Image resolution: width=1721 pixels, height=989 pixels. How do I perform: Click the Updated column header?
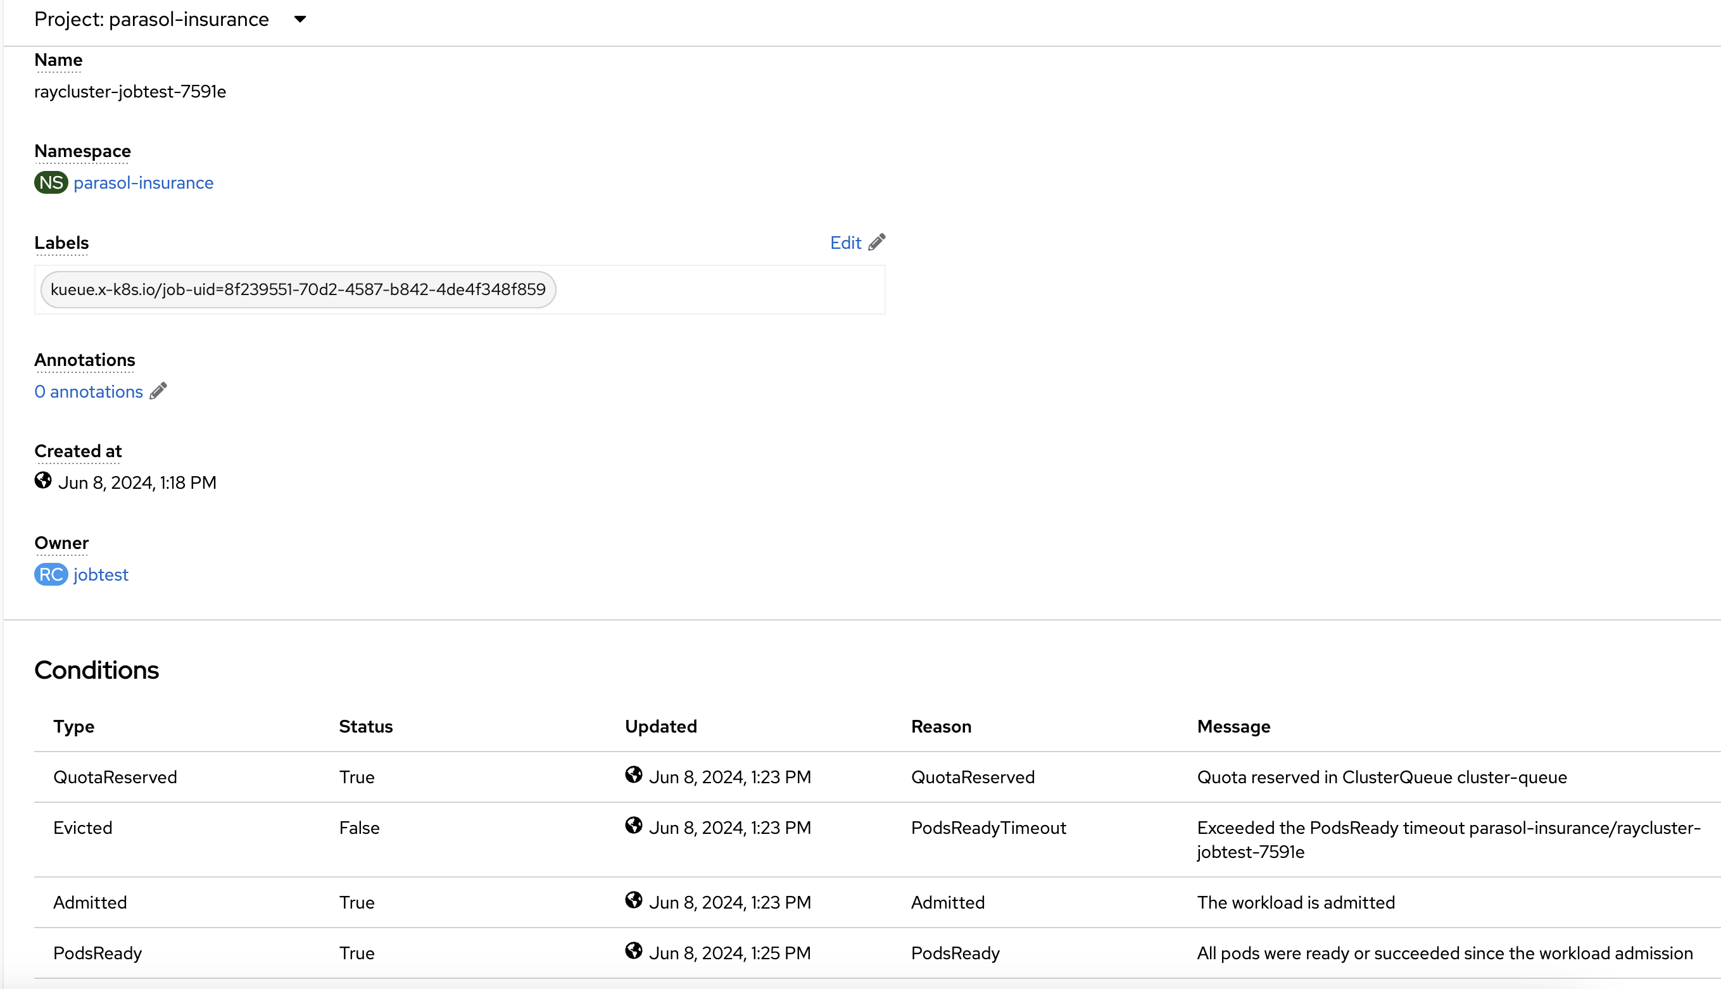click(661, 726)
